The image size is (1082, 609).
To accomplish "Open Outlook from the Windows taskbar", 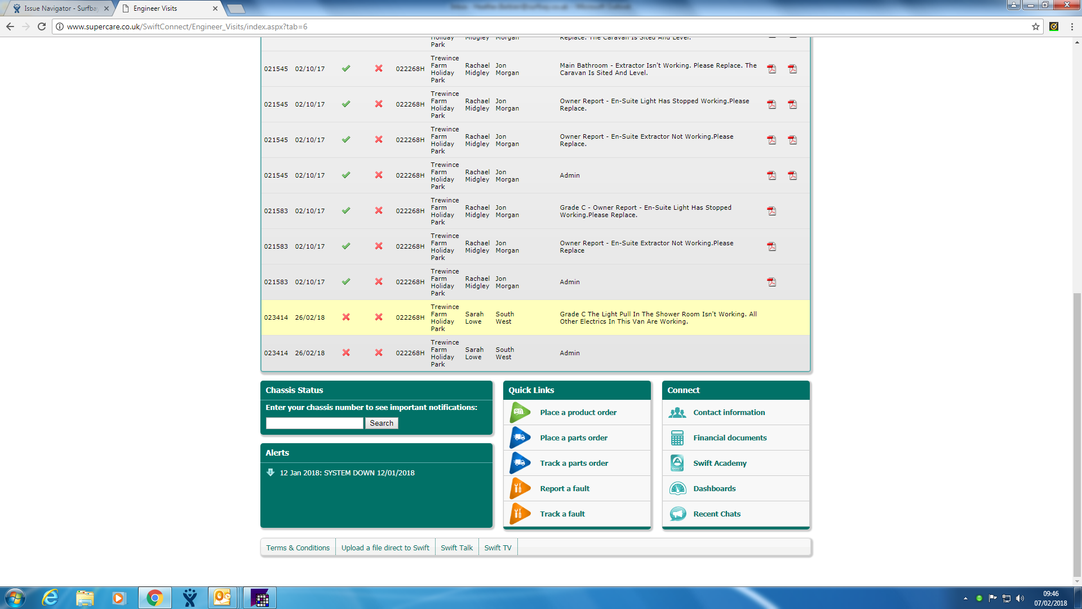I will click(222, 597).
